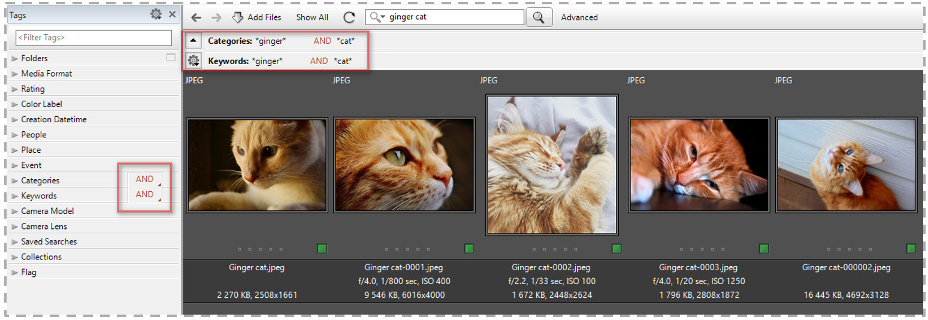Set color label square on Ginger cat-0003.jpeg
928x320 pixels.
pyautogui.click(x=764, y=249)
